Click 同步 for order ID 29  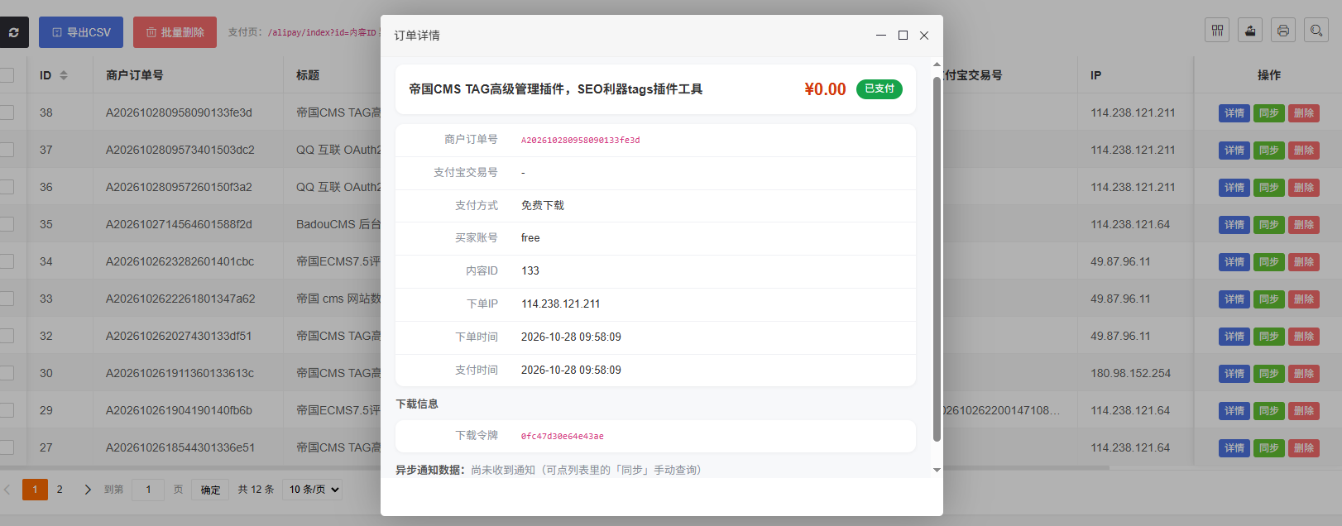tap(1269, 411)
